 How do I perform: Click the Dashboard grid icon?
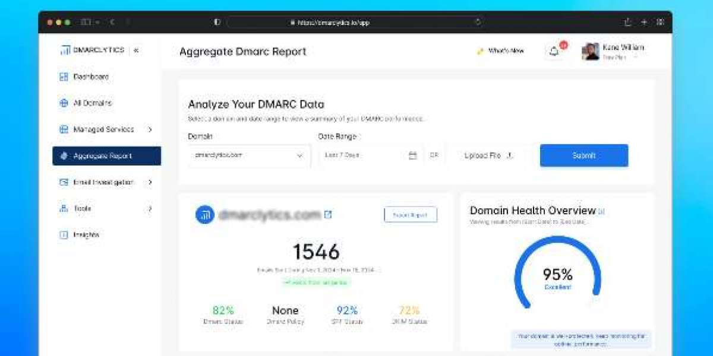pyautogui.click(x=64, y=77)
